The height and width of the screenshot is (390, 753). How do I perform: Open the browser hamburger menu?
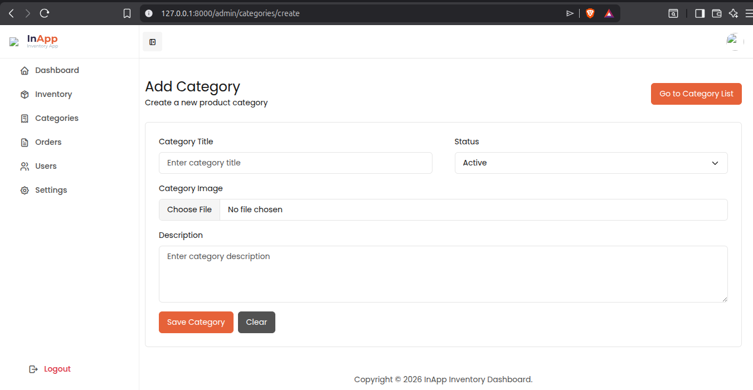point(748,13)
